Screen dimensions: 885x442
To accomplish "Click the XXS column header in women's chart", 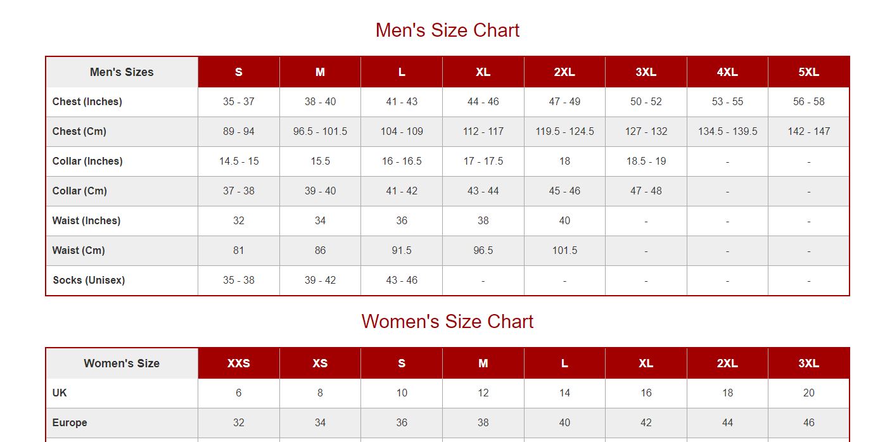I will pos(239,363).
